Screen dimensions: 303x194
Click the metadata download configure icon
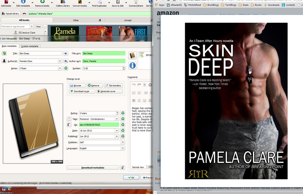pyautogui.click(x=122, y=168)
